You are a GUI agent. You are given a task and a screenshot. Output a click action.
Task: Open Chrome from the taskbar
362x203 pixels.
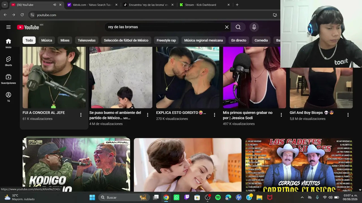tap(166, 197)
